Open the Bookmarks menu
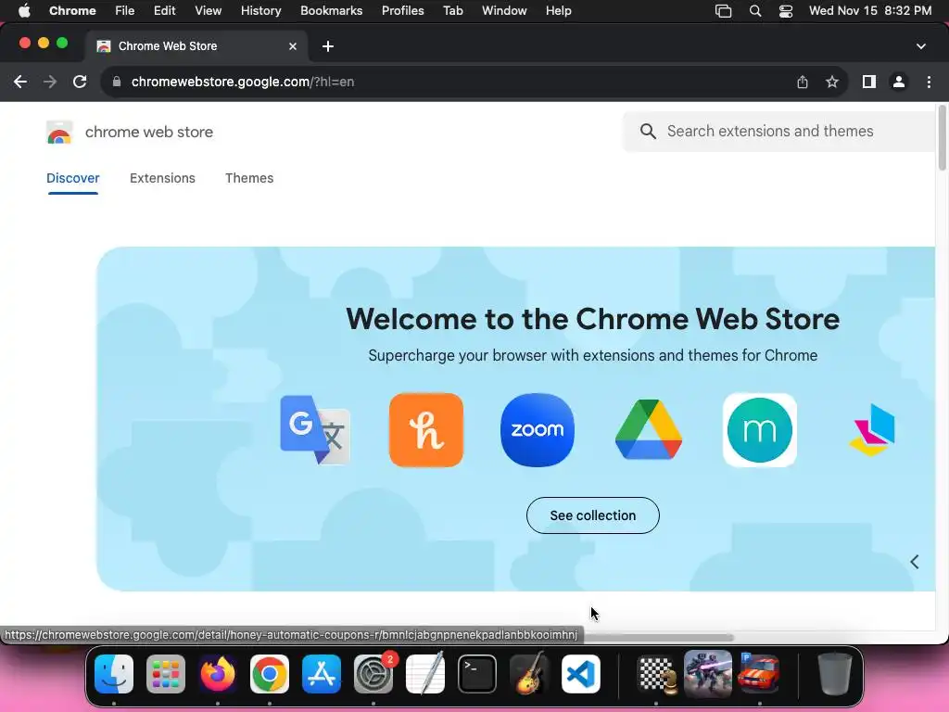The height and width of the screenshot is (712, 949). click(x=332, y=11)
